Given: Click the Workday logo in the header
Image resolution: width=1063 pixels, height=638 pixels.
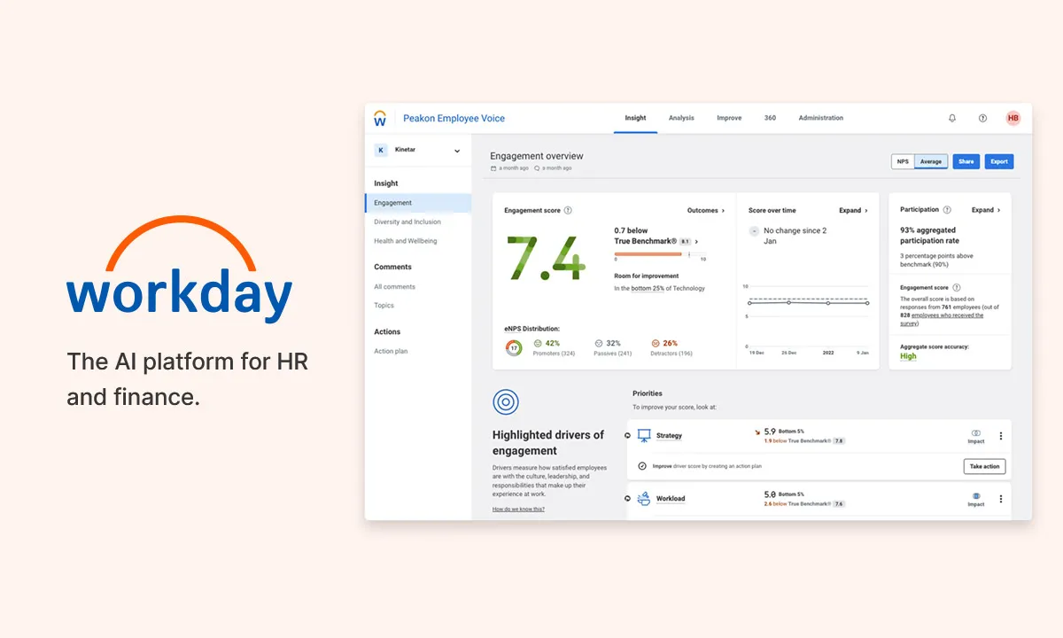Looking at the screenshot, I should (x=380, y=117).
